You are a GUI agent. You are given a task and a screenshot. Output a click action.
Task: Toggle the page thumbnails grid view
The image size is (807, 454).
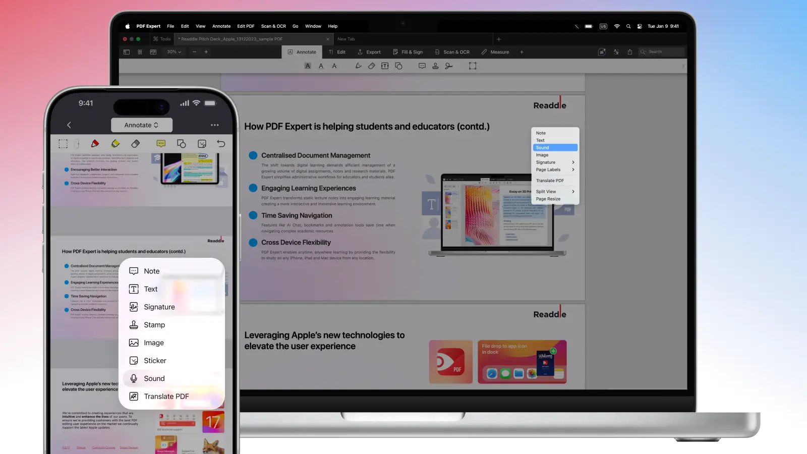140,52
